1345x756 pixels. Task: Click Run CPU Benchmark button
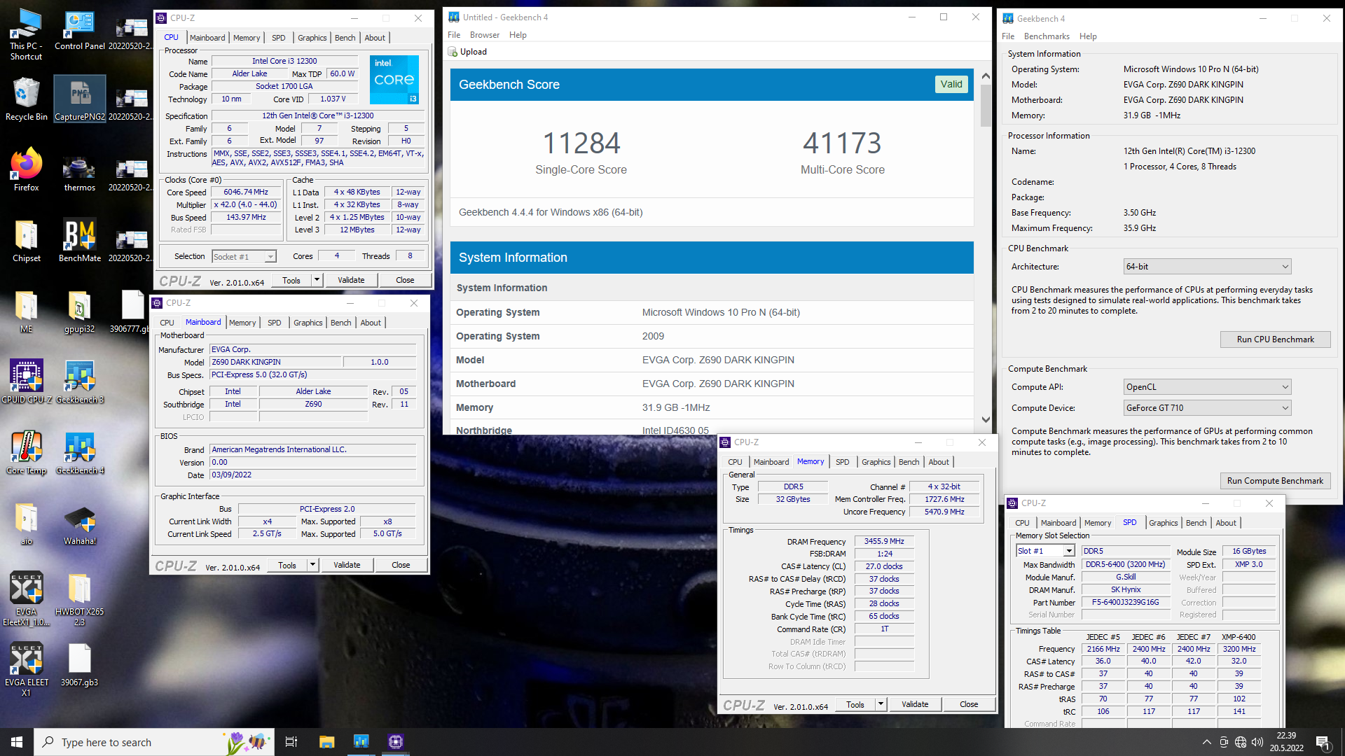tap(1275, 339)
